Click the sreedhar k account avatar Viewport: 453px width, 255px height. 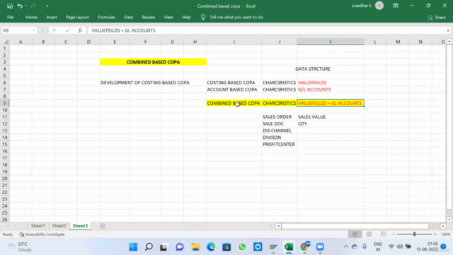379,6
